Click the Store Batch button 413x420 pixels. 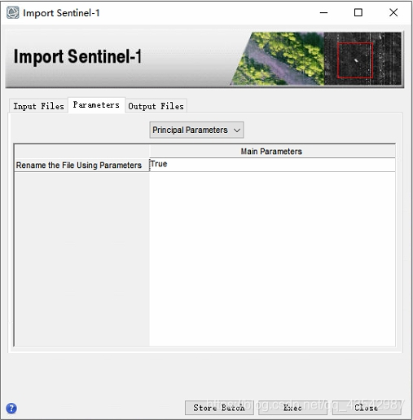tap(219, 408)
